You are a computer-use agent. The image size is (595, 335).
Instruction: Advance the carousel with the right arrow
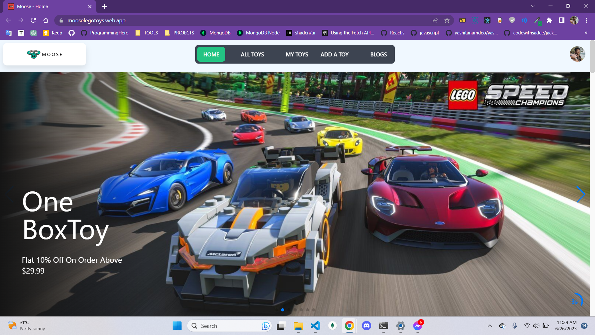[x=580, y=194]
